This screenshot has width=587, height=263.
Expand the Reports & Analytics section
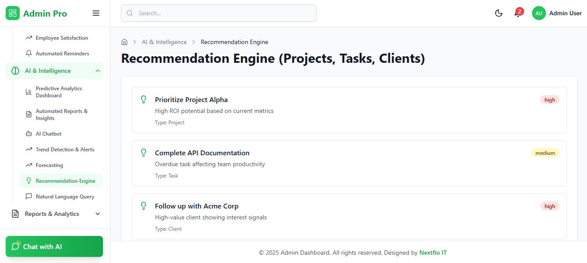(x=98, y=214)
